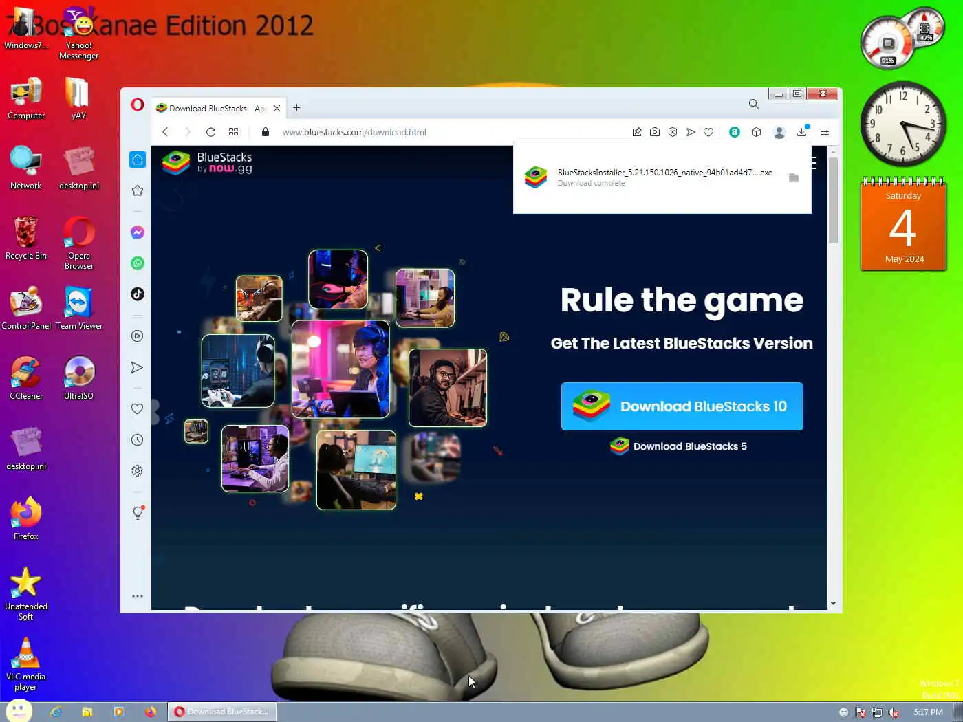Open Control Panel desktop icon

26,309
